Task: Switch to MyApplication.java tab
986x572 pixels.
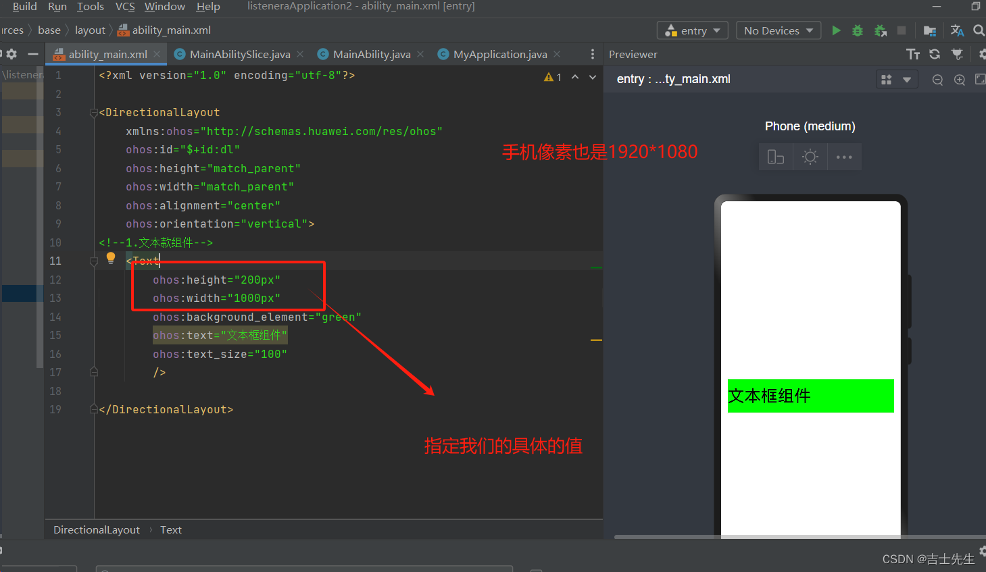Action: click(500, 54)
